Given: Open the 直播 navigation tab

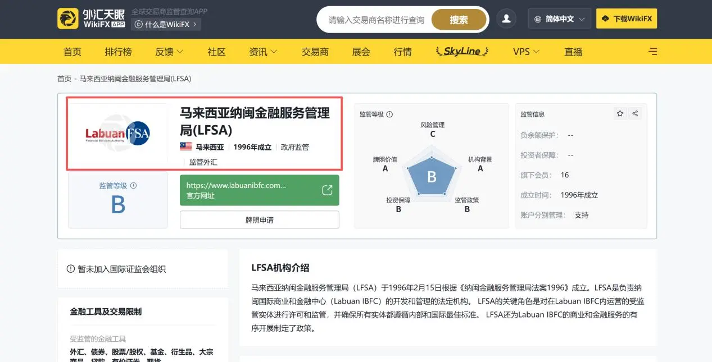Looking at the screenshot, I should pyautogui.click(x=573, y=52).
